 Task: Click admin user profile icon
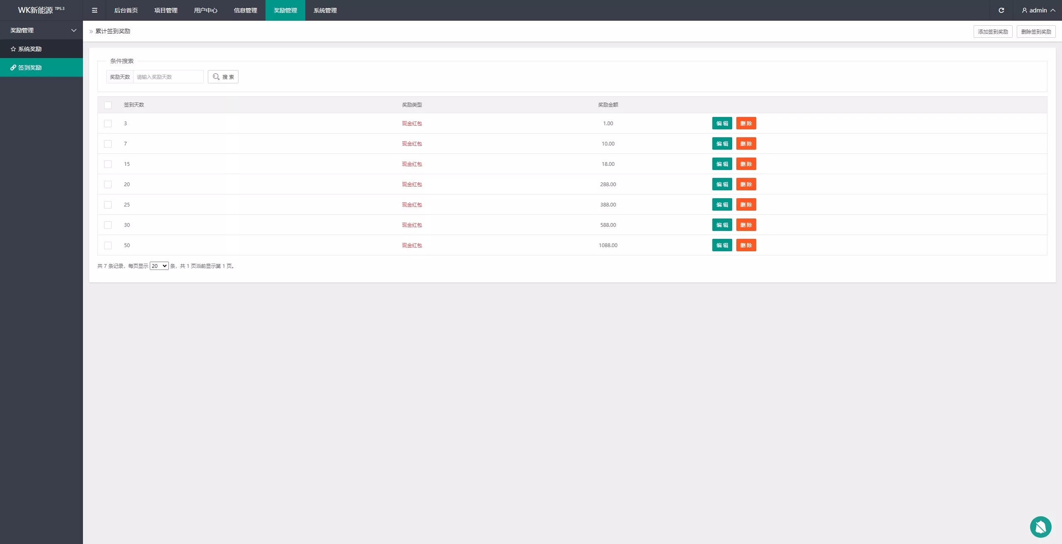(x=1024, y=10)
